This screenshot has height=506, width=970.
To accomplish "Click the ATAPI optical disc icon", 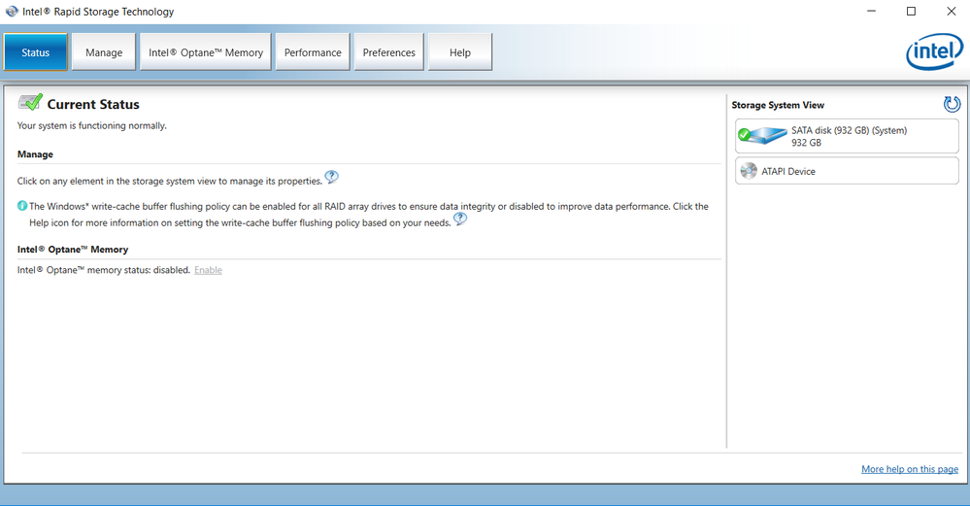I will coord(749,171).
